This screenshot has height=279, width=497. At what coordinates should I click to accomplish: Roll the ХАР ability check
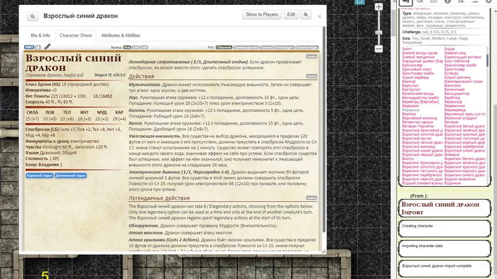coord(119,113)
